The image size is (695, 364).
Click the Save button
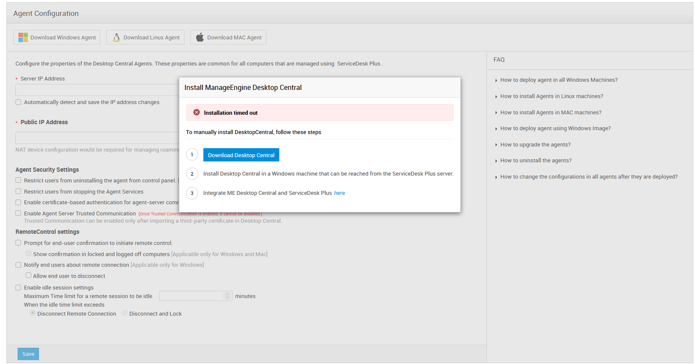point(28,354)
